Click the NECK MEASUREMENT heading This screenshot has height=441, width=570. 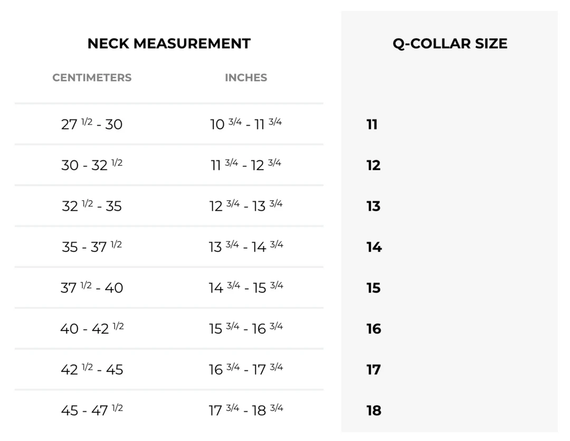(169, 43)
